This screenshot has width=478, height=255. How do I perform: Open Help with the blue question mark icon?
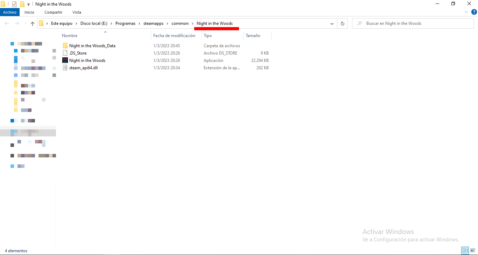(474, 12)
